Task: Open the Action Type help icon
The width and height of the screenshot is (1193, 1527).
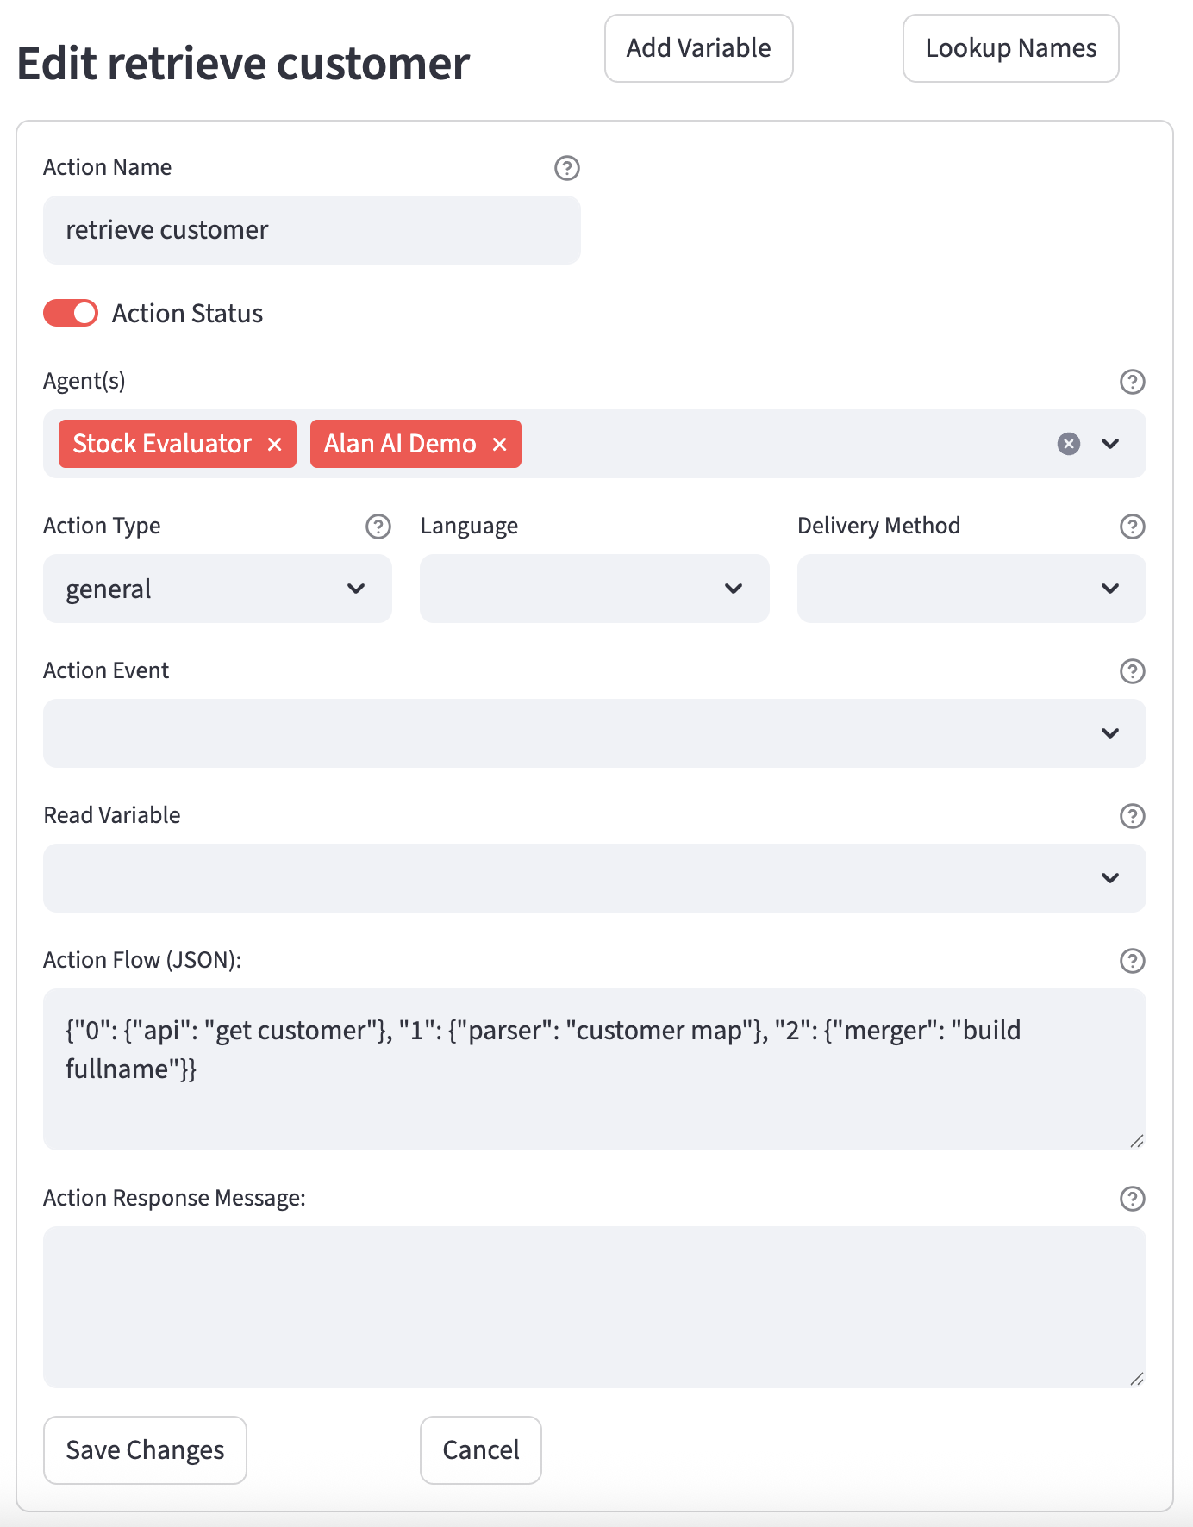Action: click(x=378, y=527)
